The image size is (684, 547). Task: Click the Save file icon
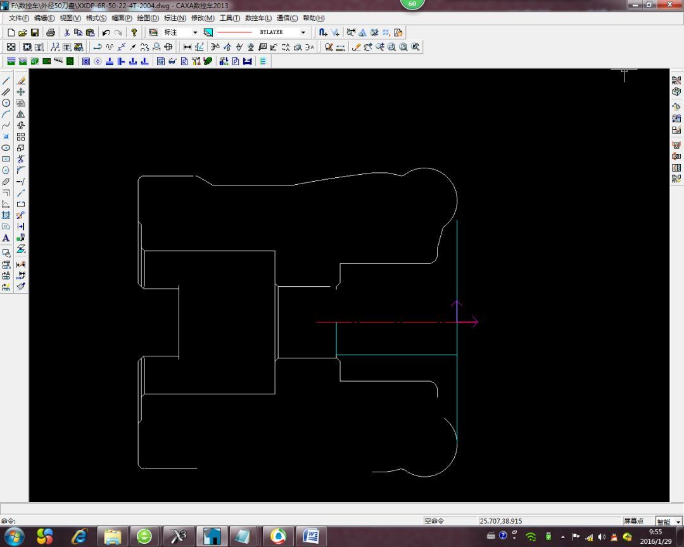35,32
